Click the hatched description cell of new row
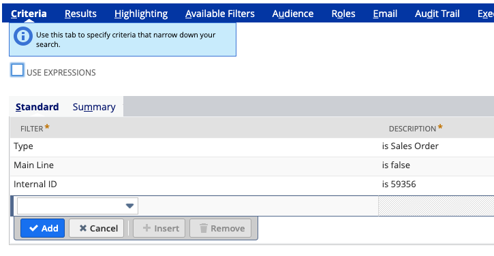Image resolution: width=494 pixels, height=256 pixels. tap(436, 206)
